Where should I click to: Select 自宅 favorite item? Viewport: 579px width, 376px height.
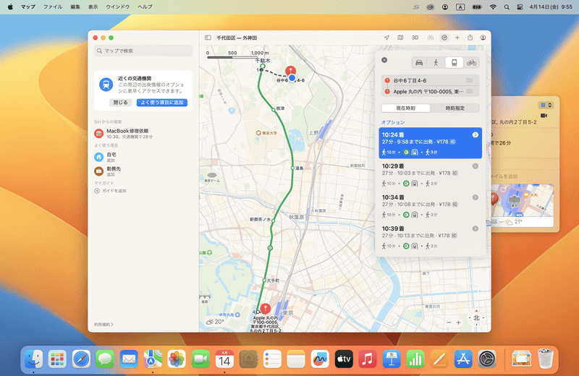point(143,157)
